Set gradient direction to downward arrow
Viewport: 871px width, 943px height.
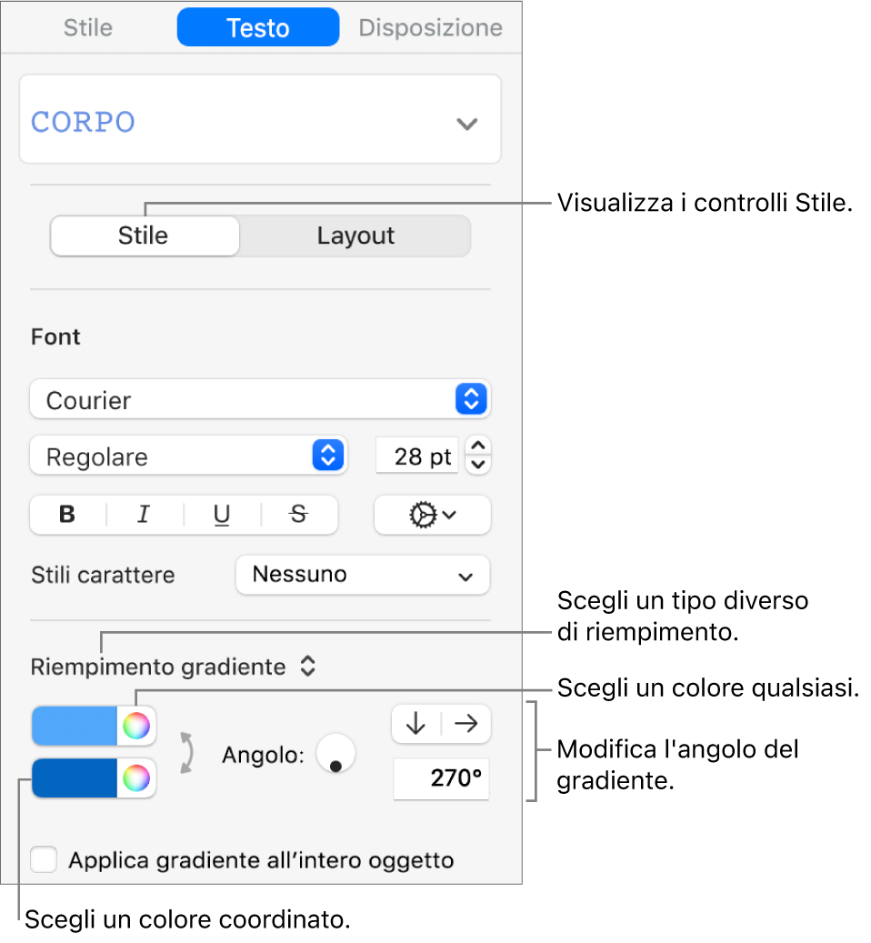[416, 724]
